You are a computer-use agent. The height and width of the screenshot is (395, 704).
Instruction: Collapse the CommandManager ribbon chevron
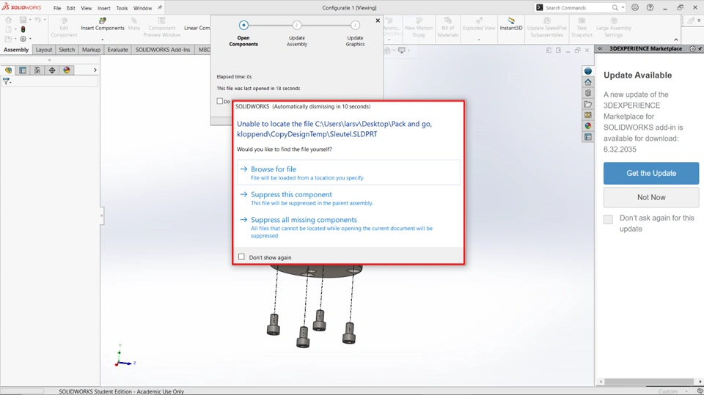[675, 40]
